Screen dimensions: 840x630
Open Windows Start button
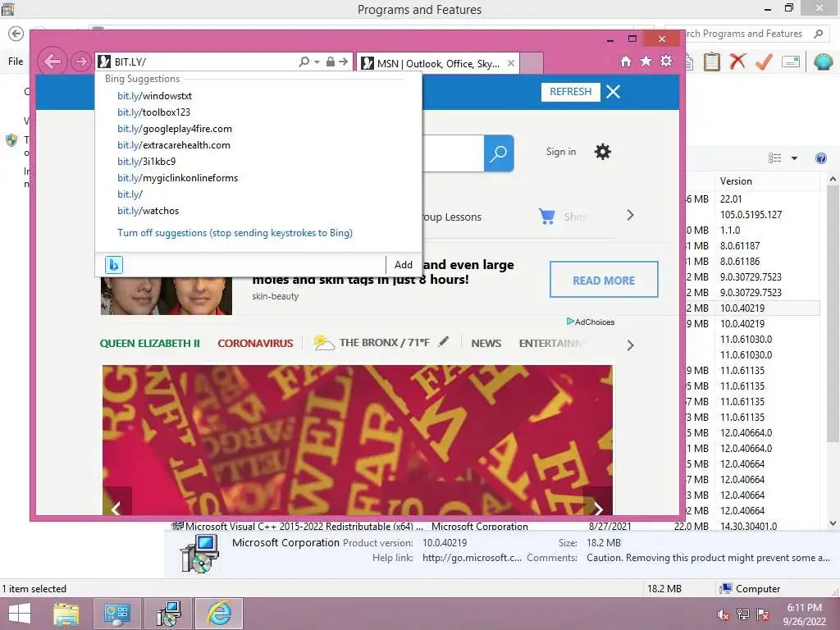20,614
